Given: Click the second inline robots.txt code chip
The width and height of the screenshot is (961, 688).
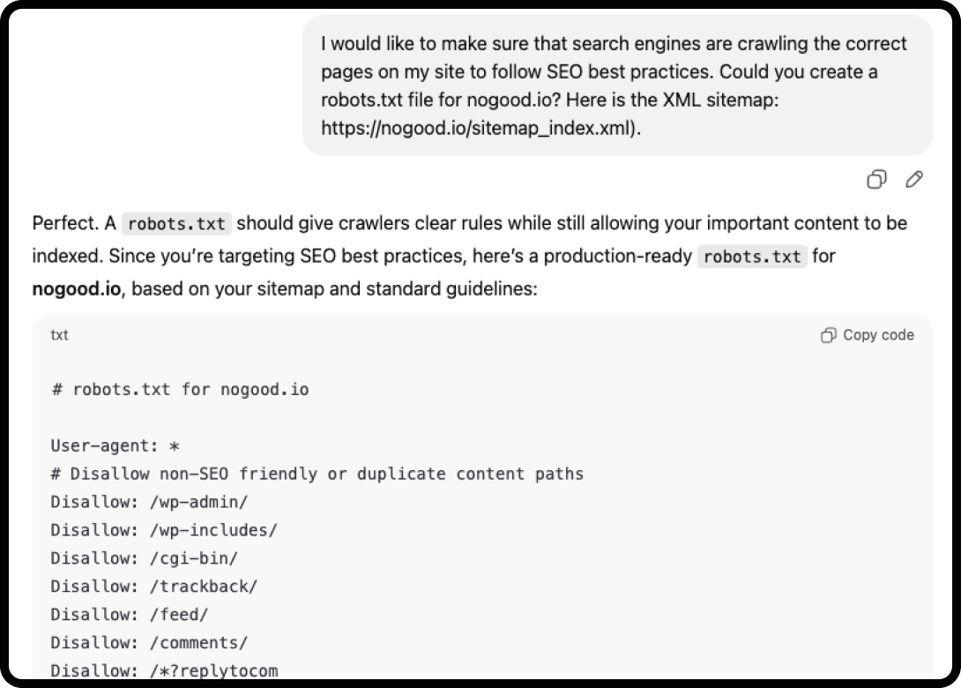Looking at the screenshot, I should click(x=752, y=257).
